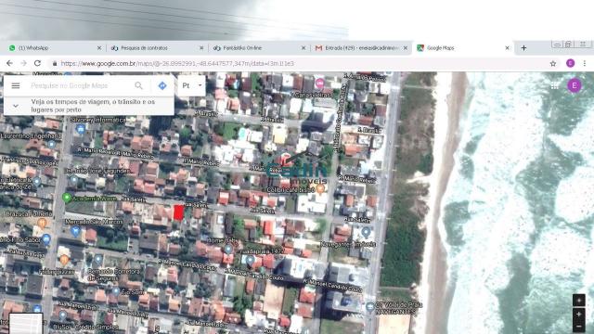Click the 'Laurentino Engenharia' place label

(x=31, y=136)
